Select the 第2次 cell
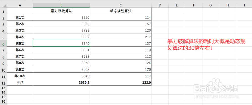 20,24
